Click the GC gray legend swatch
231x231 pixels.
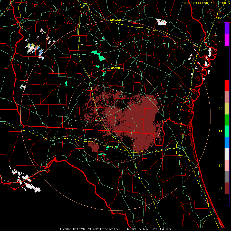pos(227,177)
